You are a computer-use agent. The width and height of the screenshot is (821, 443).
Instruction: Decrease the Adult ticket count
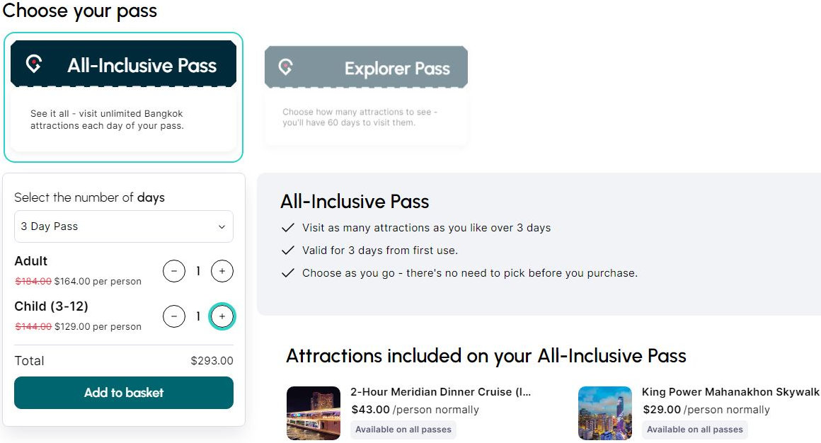(174, 271)
